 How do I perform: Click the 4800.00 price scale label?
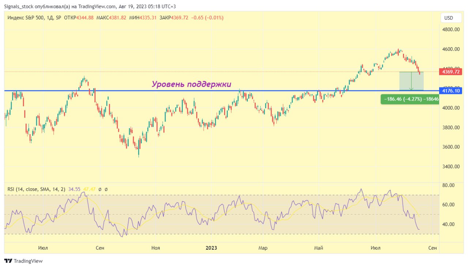pos(451,30)
